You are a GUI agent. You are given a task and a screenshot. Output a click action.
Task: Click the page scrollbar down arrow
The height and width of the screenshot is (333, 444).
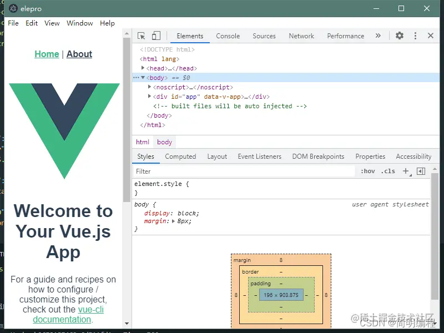(127, 324)
